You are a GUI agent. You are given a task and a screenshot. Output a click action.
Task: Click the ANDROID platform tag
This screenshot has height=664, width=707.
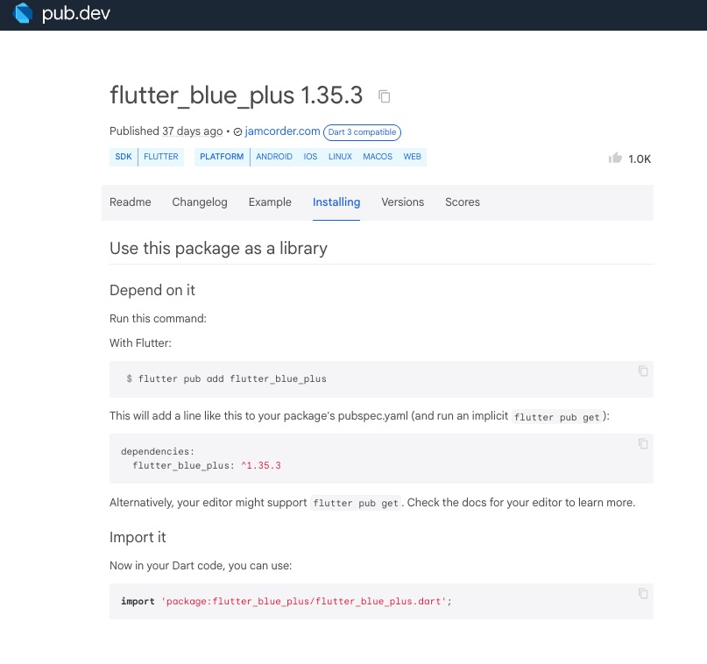tap(273, 157)
